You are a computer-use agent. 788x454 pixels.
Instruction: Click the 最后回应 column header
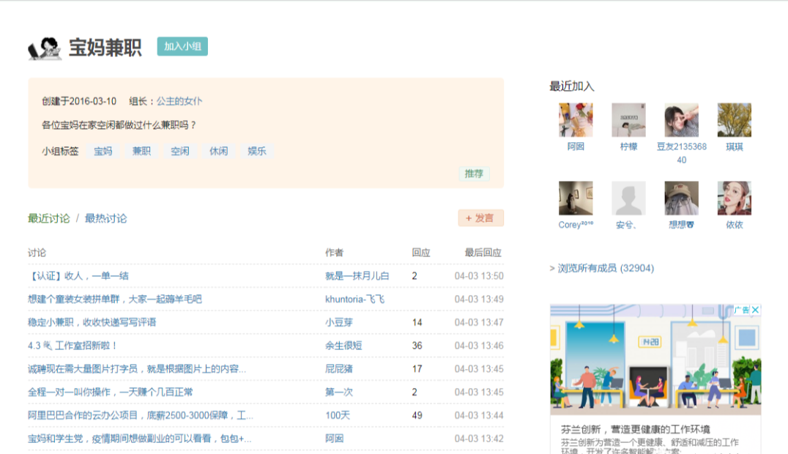point(483,253)
